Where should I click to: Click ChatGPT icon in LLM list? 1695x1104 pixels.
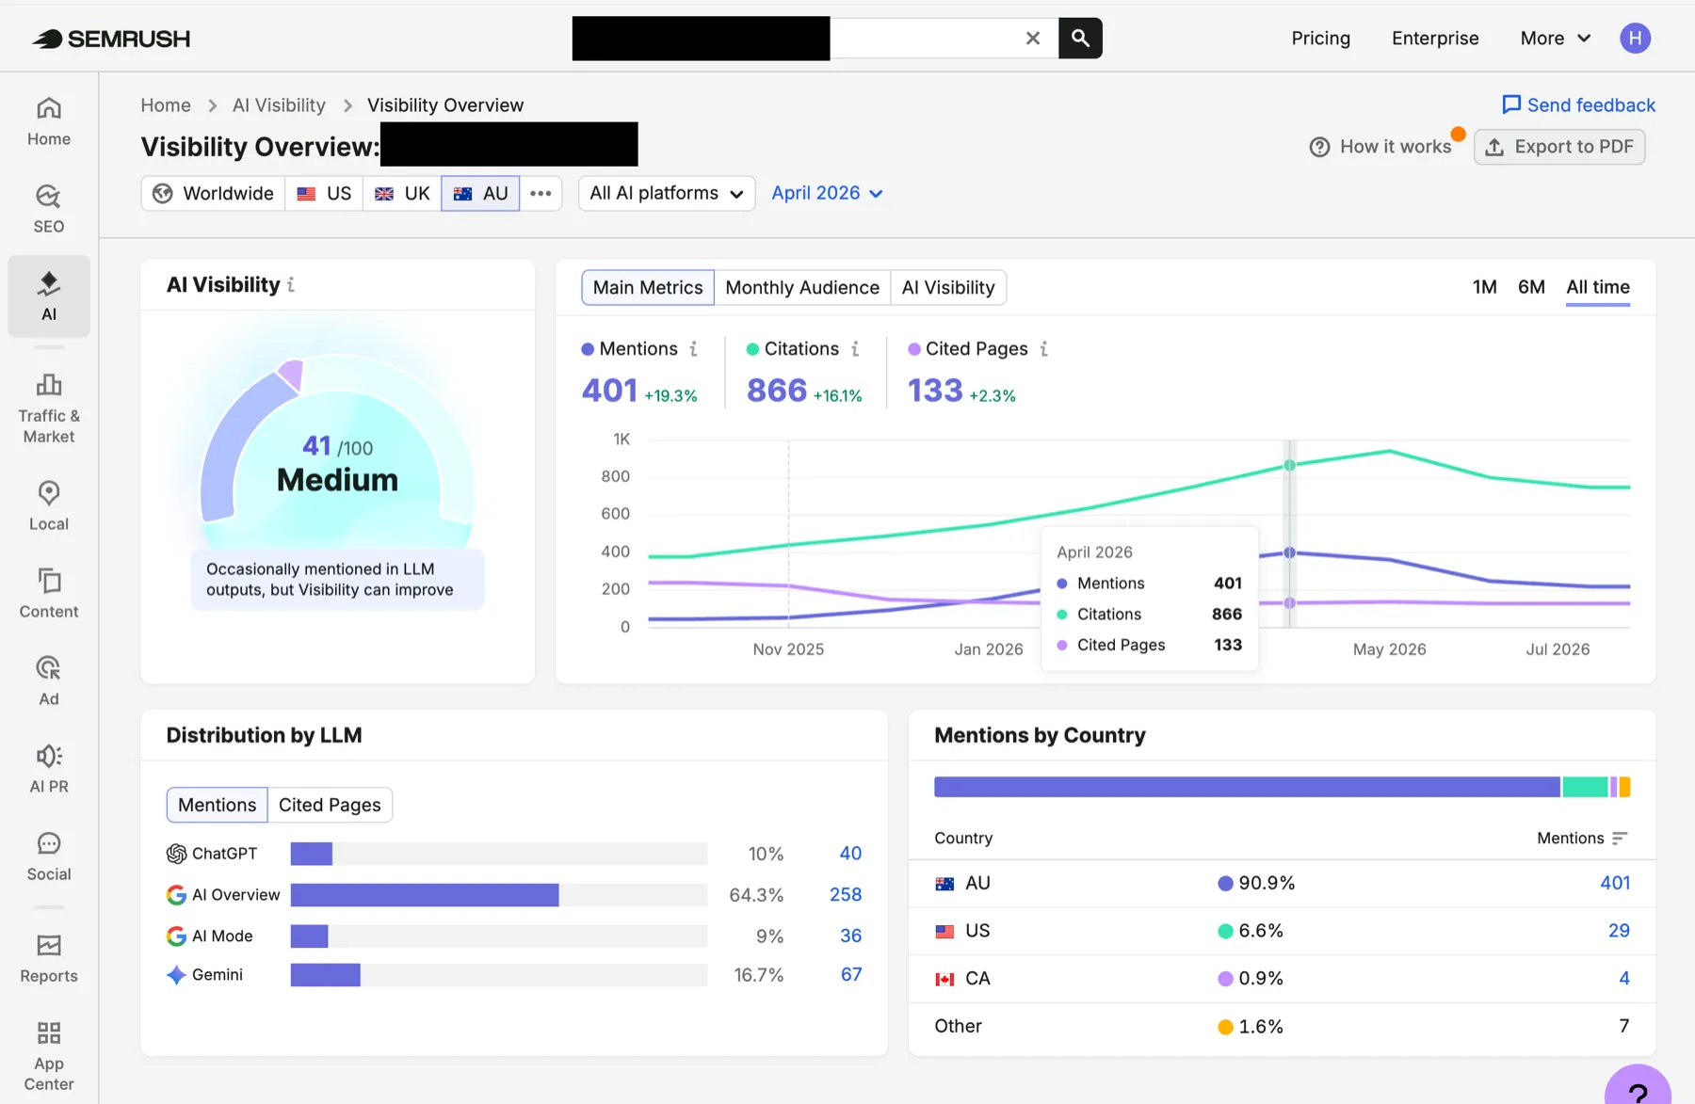[176, 854]
